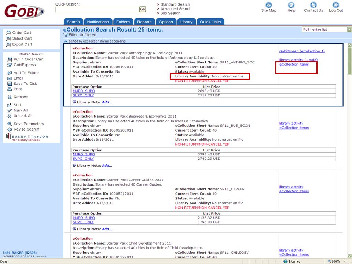
Task: Click the Go button beside Quick Search
Action: tap(143, 9)
